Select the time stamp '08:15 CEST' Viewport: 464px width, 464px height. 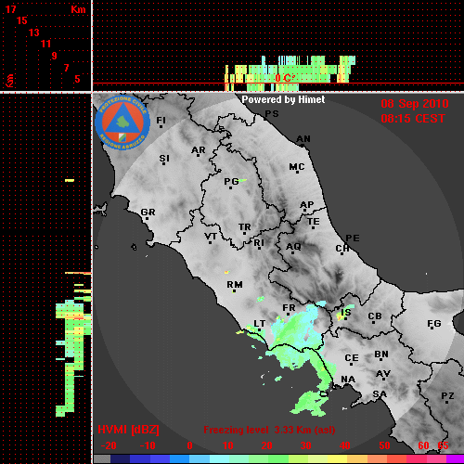pos(413,119)
